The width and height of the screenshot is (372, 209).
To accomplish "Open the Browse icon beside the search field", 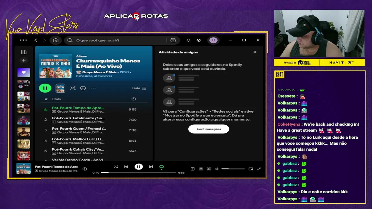I will point(173,40).
